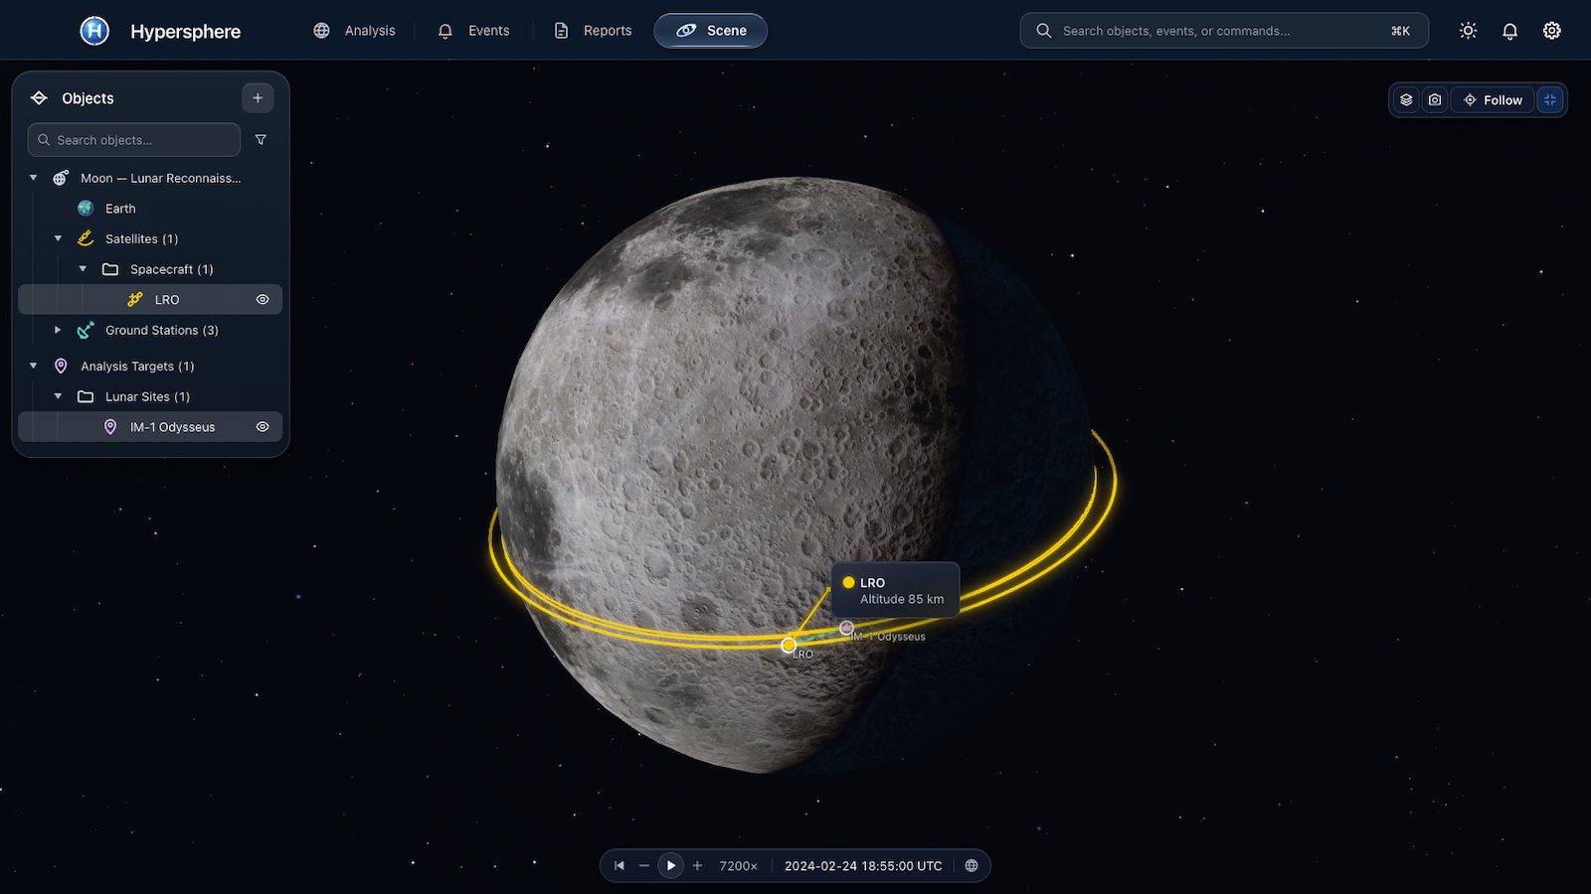1591x894 pixels.
Task: Click globe time zone icon in timeline
Action: pos(972,866)
